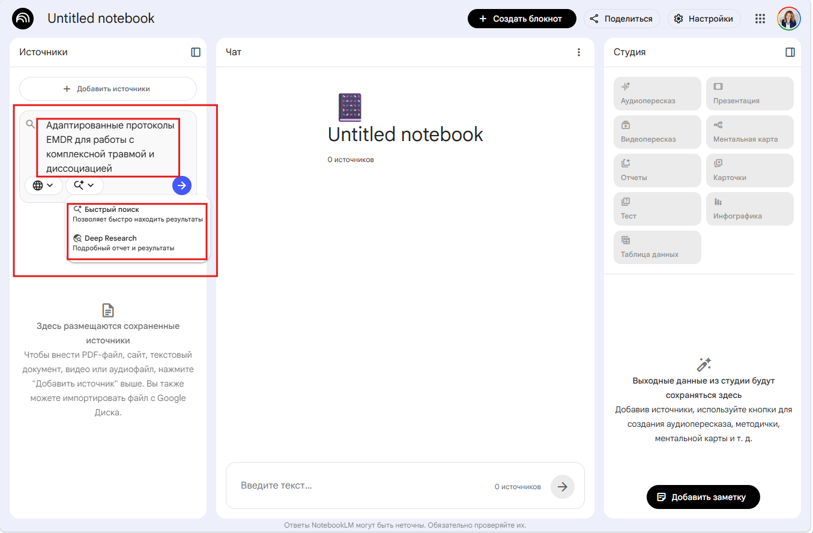Click the Тест quiz icon
The width and height of the screenshot is (813, 533).
point(626,202)
